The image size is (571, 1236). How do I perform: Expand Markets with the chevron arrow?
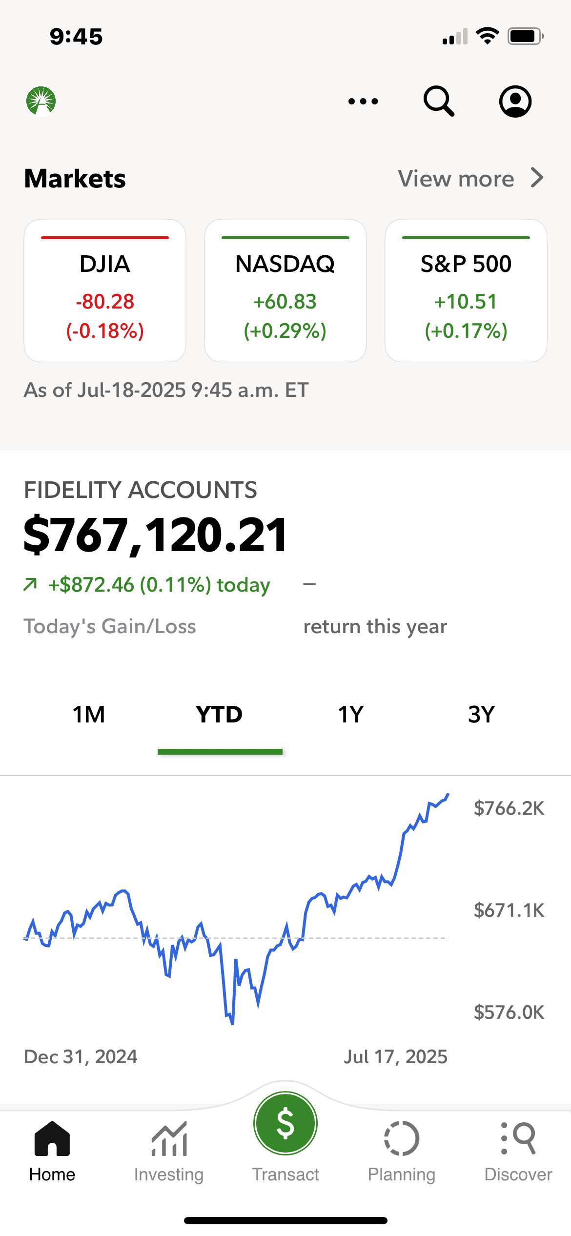(x=537, y=178)
